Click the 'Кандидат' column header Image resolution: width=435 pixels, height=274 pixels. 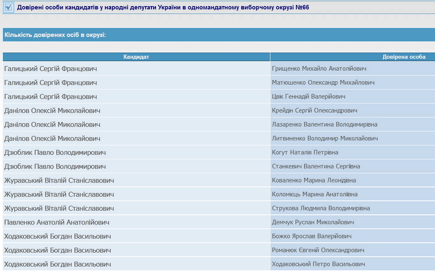(x=136, y=57)
